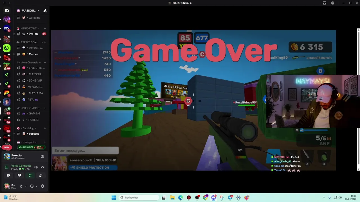Collapse the PUBLIC VOICE category
Viewport: 360px width, 202px height.
click(29, 108)
